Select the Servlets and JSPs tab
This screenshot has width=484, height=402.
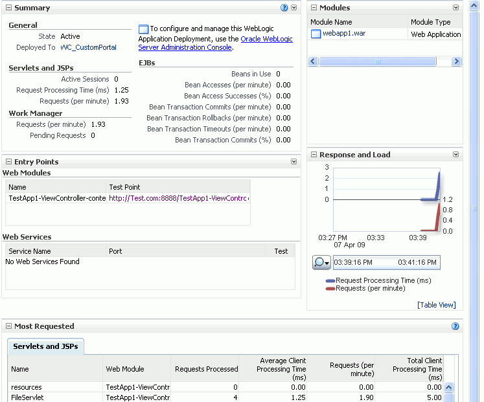tap(45, 346)
